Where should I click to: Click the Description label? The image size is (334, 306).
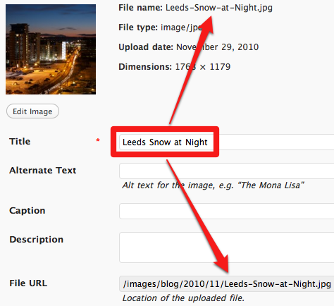[37, 240]
